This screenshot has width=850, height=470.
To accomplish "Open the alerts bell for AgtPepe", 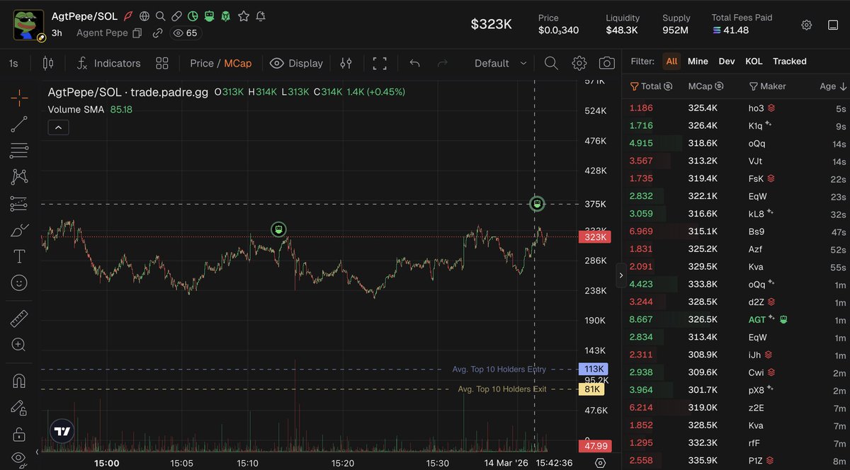I will [x=261, y=16].
